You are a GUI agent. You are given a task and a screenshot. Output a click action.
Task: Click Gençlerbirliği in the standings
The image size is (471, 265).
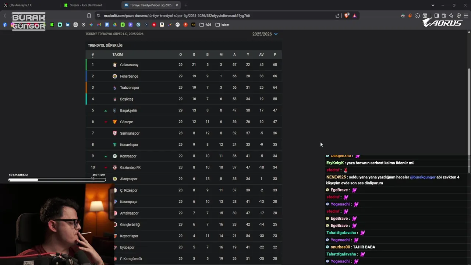pos(130,225)
